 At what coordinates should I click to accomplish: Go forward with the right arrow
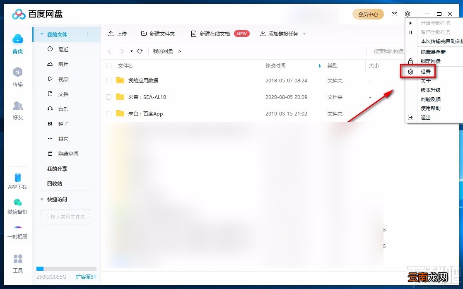click(x=122, y=51)
